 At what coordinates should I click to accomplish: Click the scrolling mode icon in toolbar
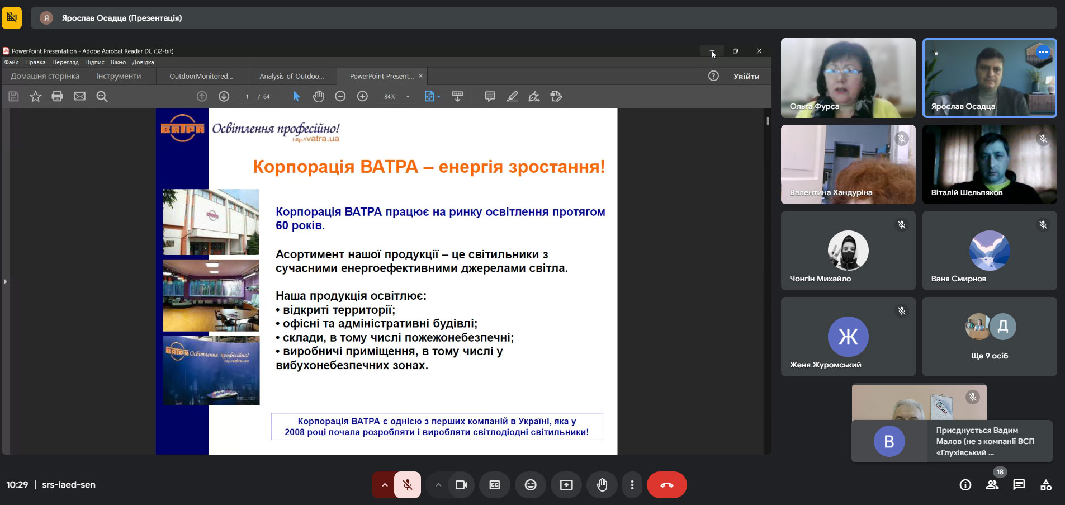click(x=457, y=97)
